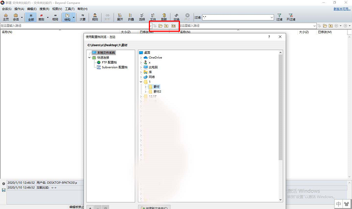Toggle the 结构 folder structure button

(67, 17)
